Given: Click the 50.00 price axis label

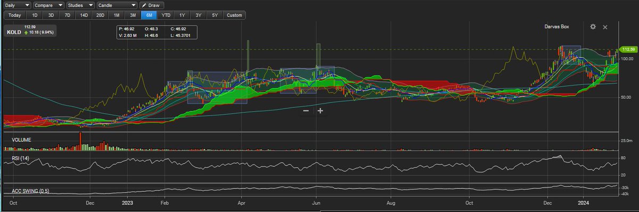Looking at the screenshot, I should 627,97.
